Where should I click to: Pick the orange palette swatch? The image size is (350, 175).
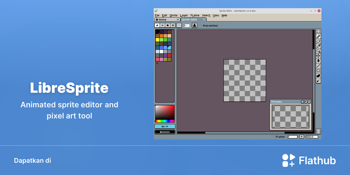point(161,36)
